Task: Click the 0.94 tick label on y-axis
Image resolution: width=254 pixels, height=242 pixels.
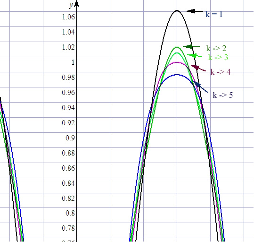Action: (68, 108)
